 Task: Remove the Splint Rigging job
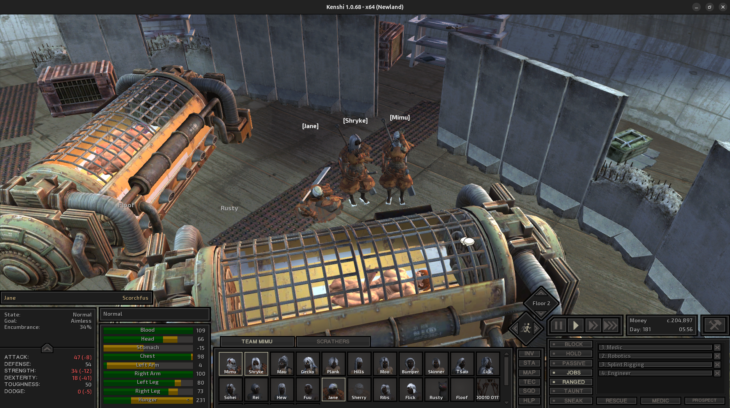click(x=717, y=364)
